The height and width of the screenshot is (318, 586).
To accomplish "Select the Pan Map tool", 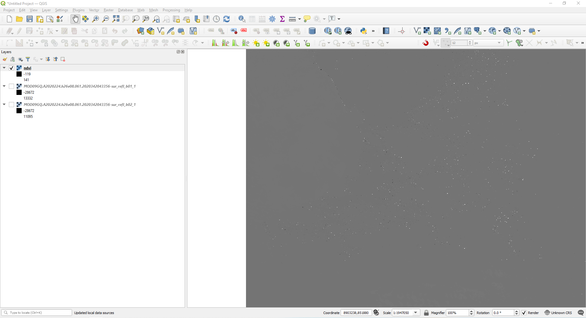I will [x=75, y=19].
